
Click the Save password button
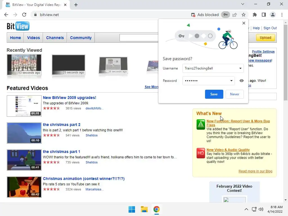click(x=214, y=94)
